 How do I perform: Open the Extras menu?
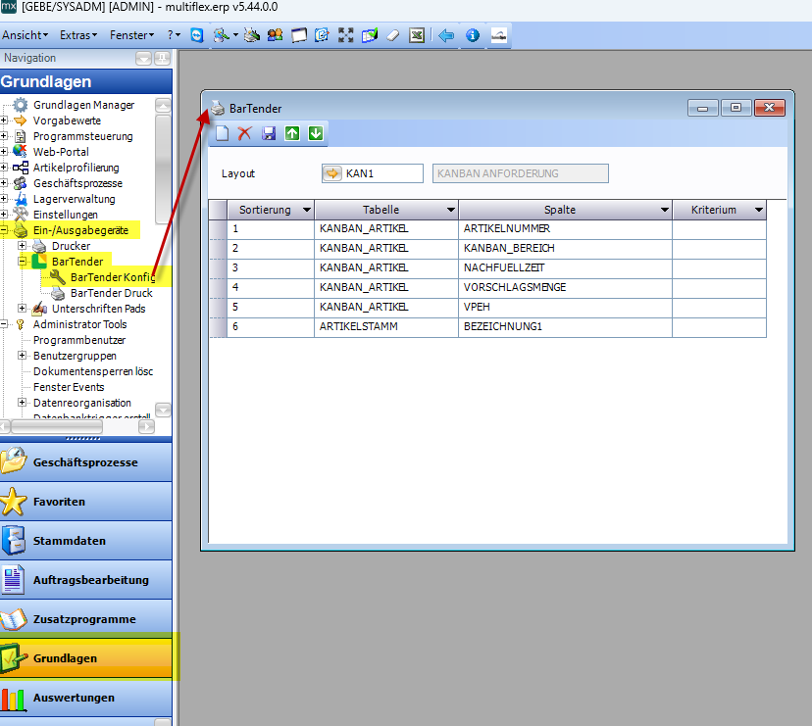coord(77,35)
